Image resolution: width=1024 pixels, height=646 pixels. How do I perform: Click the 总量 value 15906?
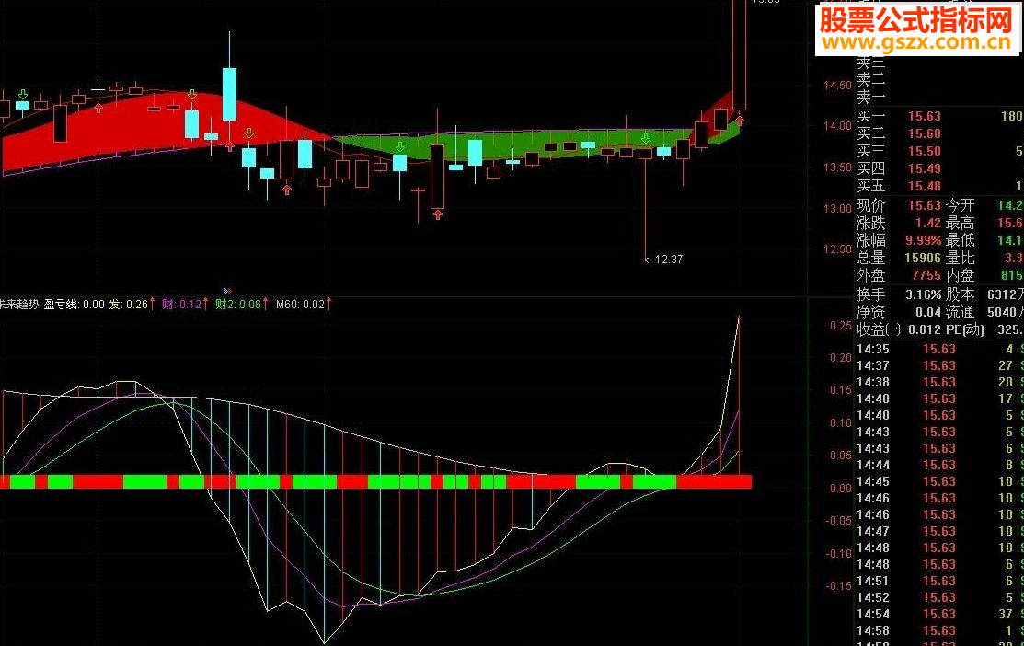tap(923, 259)
